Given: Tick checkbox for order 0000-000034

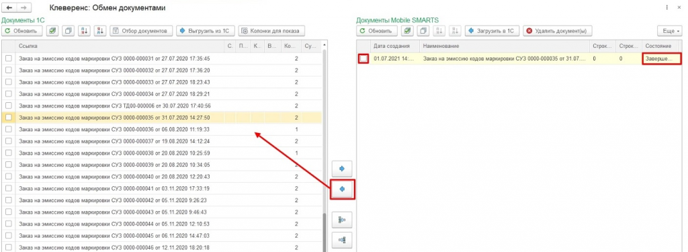Looking at the screenshot, I should [x=8, y=94].
